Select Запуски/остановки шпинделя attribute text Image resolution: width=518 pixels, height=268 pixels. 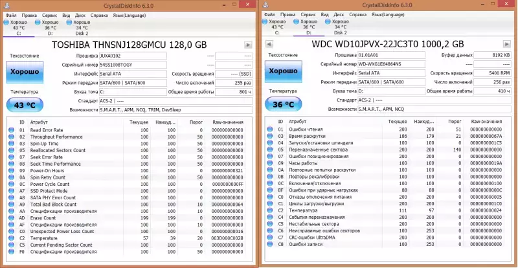pyautogui.click(x=321, y=143)
